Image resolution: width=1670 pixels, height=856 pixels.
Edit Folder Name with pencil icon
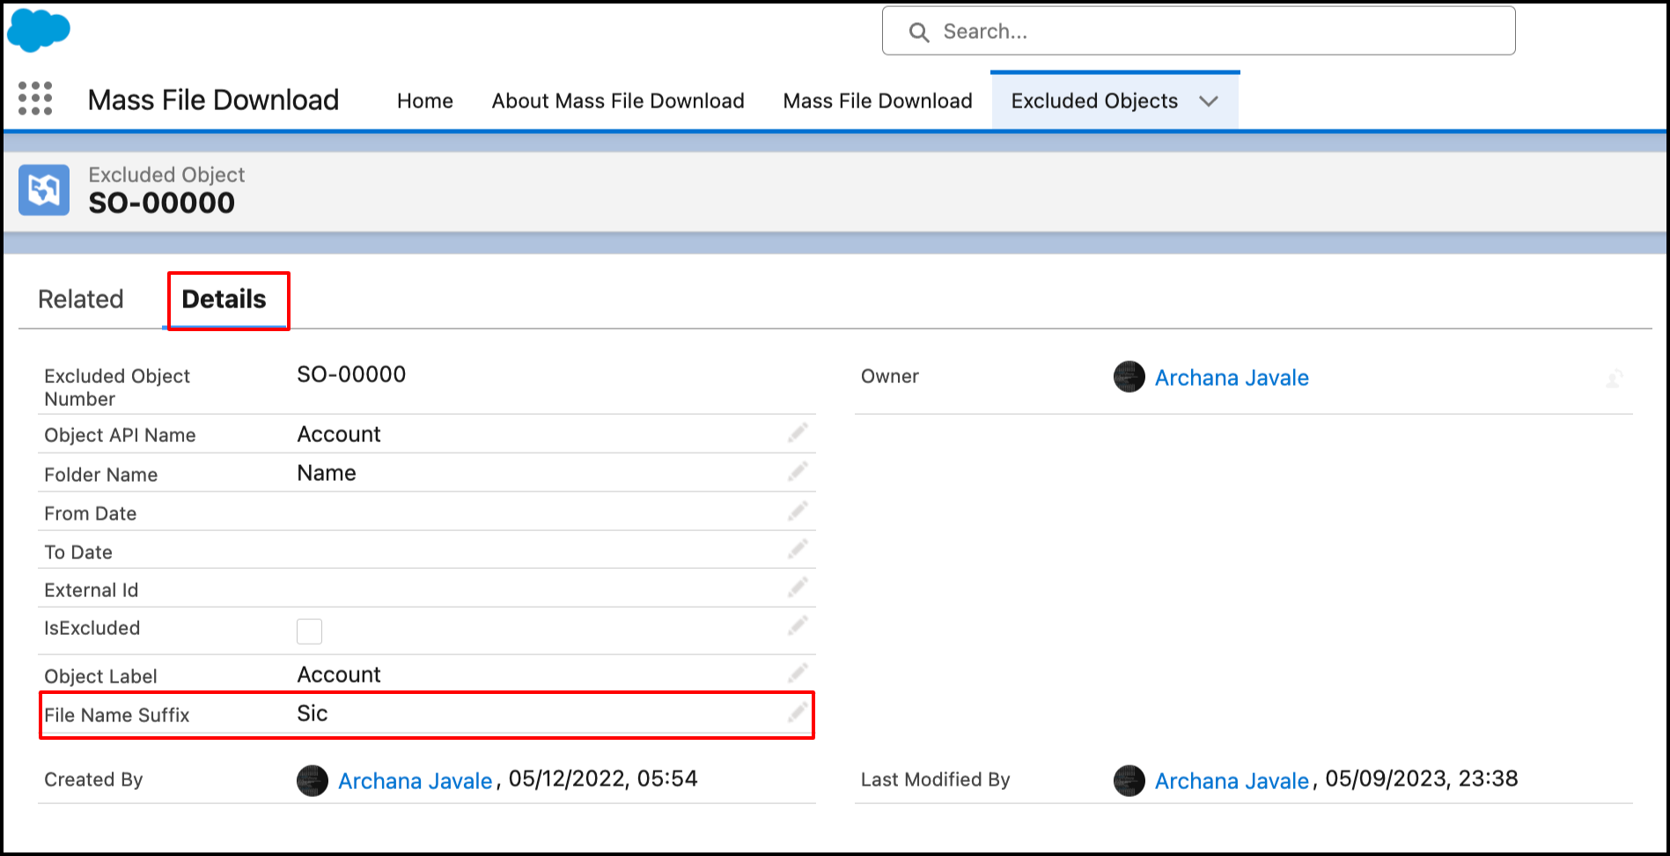coord(798,472)
